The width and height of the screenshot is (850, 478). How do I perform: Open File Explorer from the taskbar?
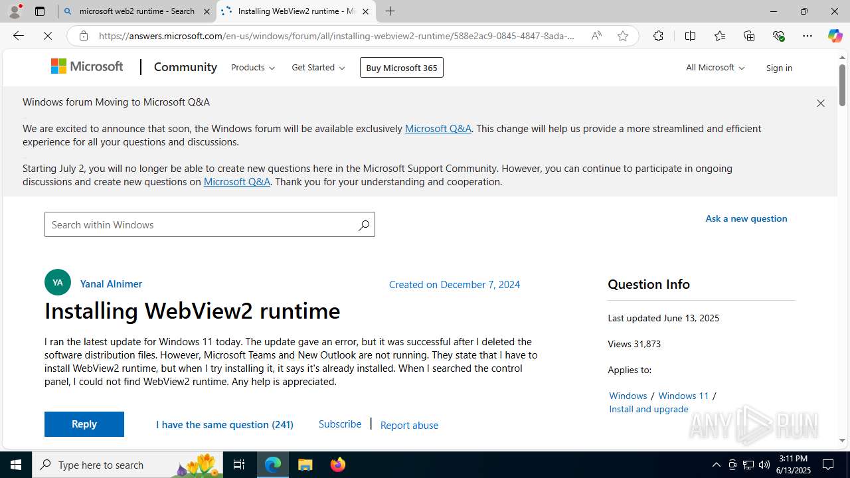click(x=305, y=465)
